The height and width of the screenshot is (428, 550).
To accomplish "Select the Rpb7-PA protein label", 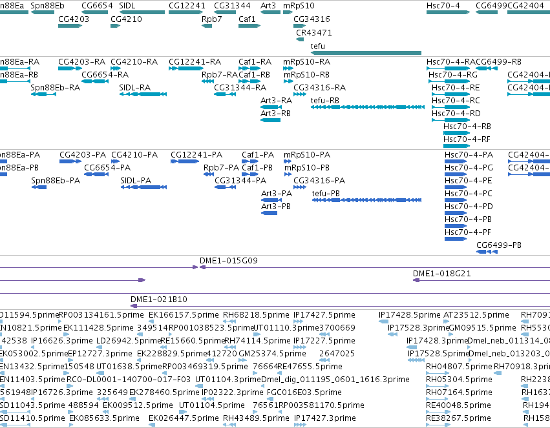I will coord(221,168).
